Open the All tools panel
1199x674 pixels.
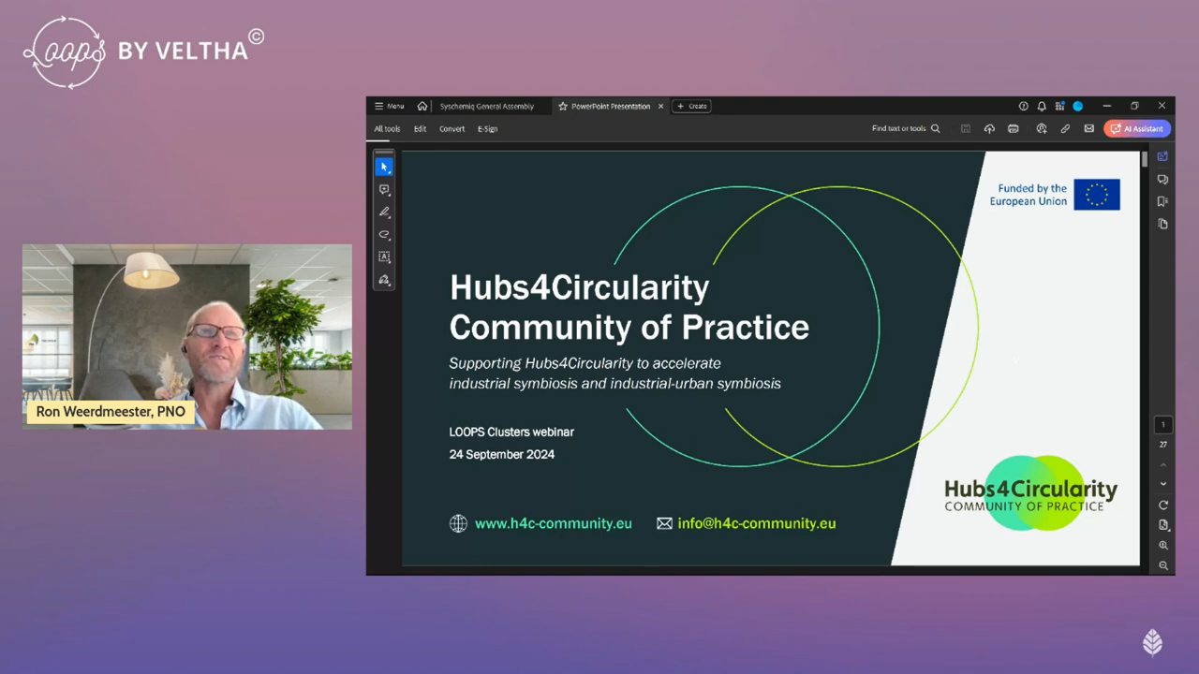387,129
